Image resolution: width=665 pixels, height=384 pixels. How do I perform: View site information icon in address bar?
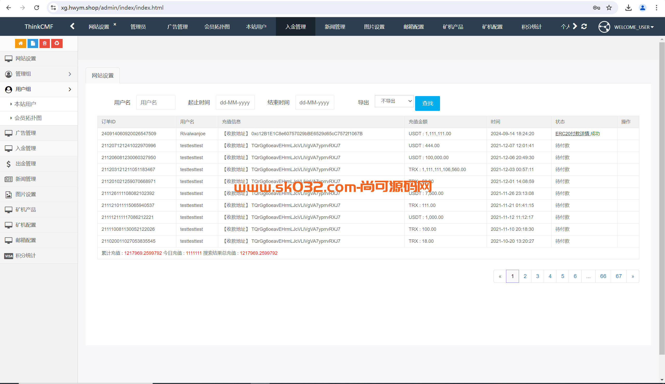click(x=53, y=8)
